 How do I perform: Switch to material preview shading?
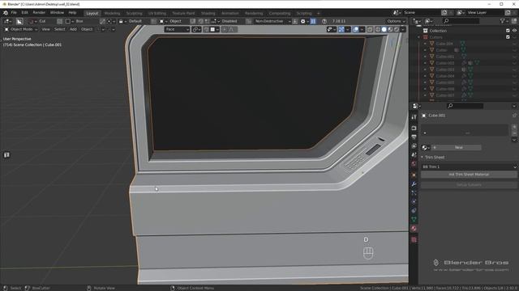pyautogui.click(x=390, y=29)
